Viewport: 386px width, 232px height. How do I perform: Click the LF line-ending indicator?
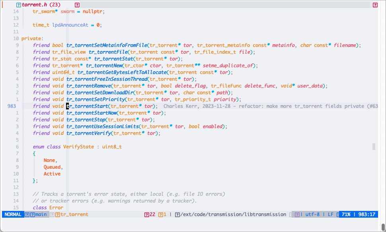(x=330, y=214)
